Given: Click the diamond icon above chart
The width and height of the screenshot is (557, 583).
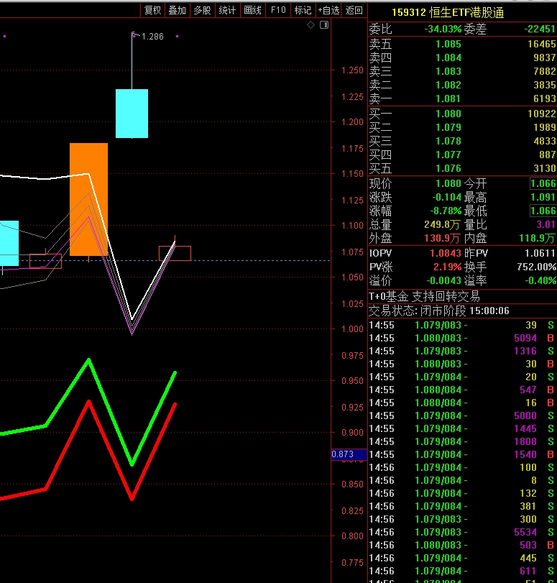Looking at the screenshot, I should click(311, 25).
